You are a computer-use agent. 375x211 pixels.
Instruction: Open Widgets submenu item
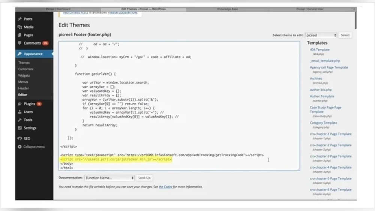24,75
